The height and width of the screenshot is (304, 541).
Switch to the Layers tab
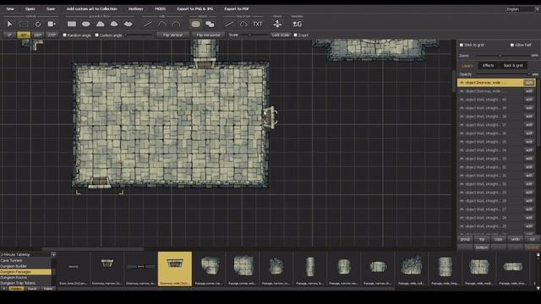[467, 66]
